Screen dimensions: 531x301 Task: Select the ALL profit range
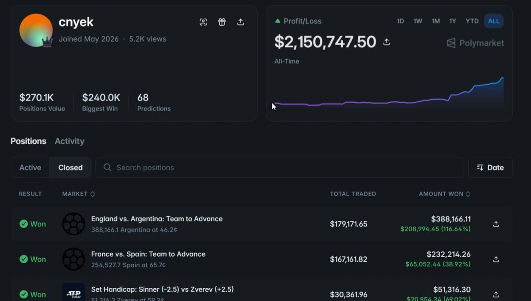click(x=493, y=21)
